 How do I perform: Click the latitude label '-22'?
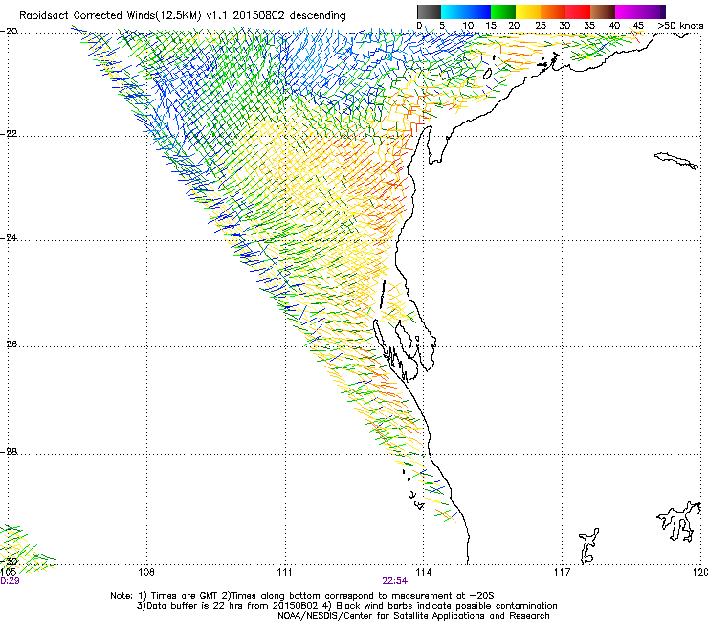(9, 134)
